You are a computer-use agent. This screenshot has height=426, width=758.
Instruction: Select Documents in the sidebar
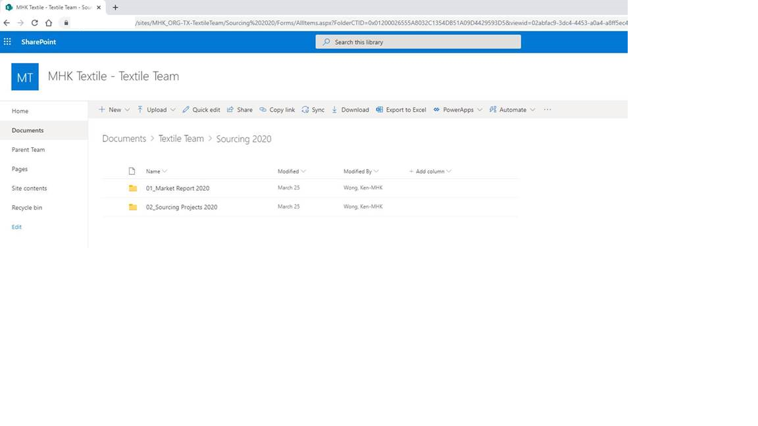27,130
